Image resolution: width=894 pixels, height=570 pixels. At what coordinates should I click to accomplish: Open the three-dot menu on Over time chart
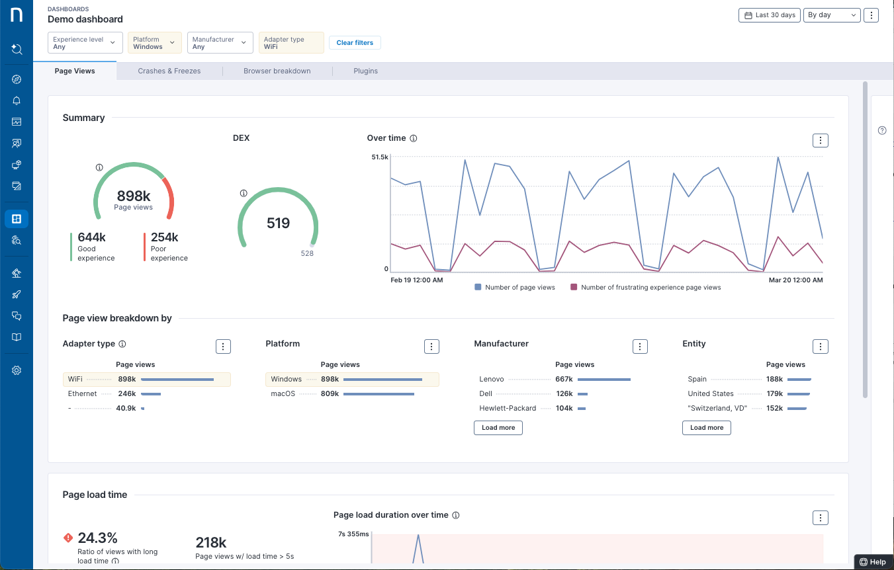click(x=820, y=140)
